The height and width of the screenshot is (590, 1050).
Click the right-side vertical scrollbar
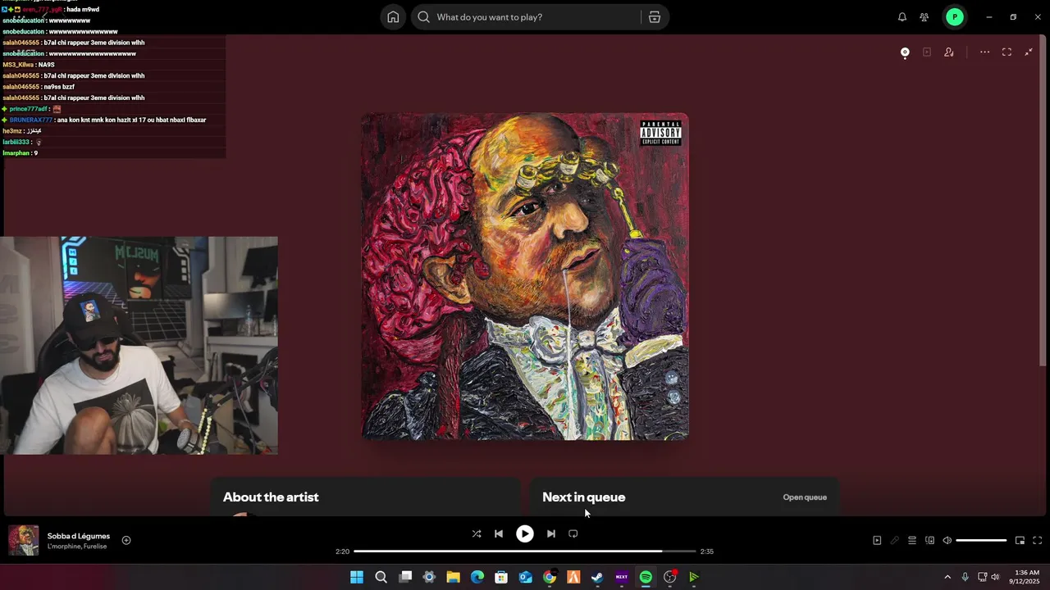click(x=1043, y=201)
